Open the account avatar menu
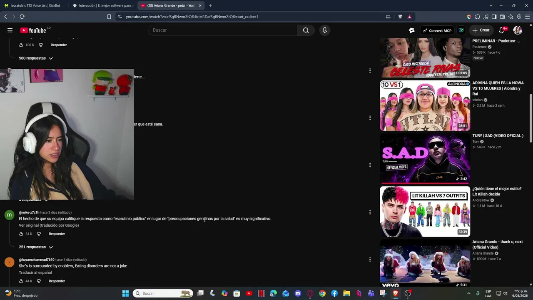Viewport: 533px width, 300px height. tap(518, 30)
